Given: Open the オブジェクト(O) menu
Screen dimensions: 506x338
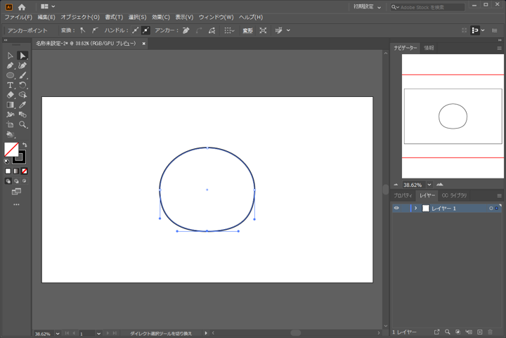Looking at the screenshot, I should (x=80, y=17).
